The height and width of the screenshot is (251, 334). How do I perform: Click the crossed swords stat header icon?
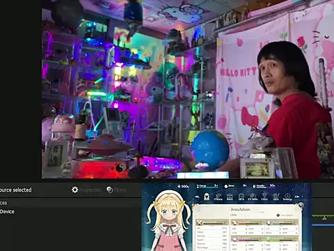tap(199, 222)
